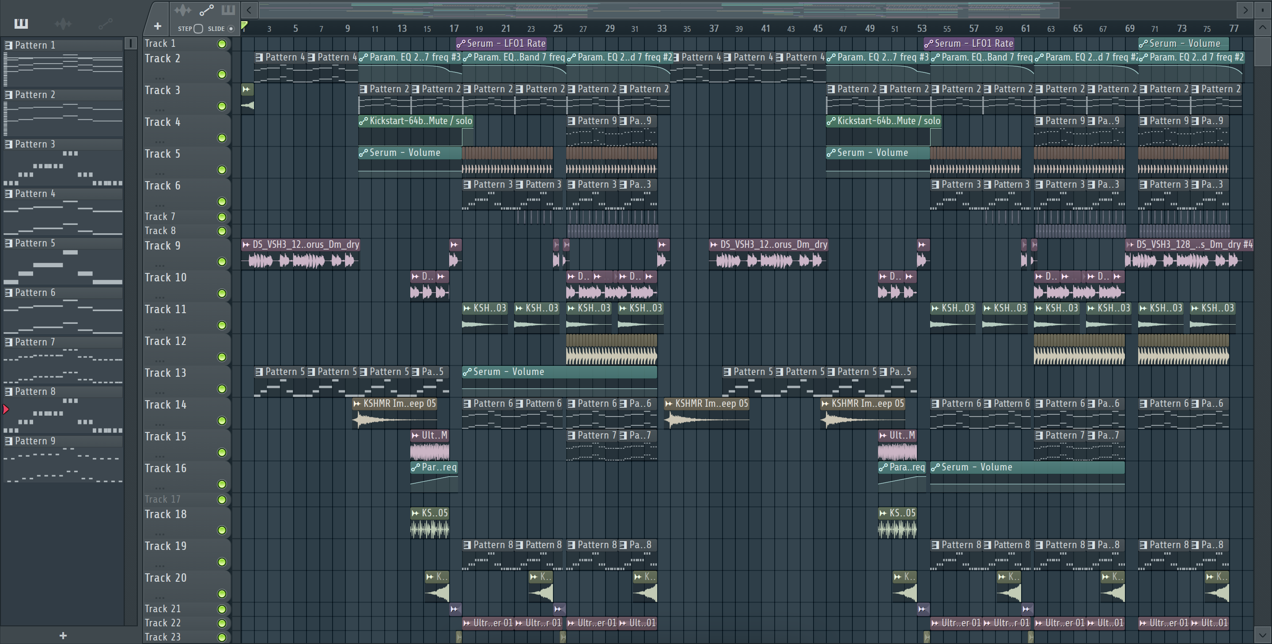Open menu icon of first Par..req clip on Track 16

(x=415, y=467)
